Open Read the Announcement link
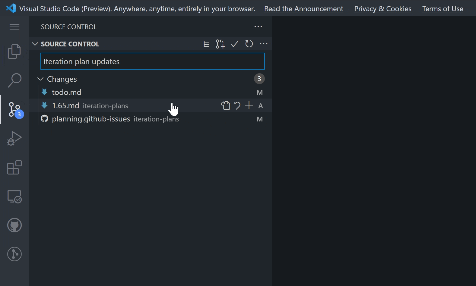 point(304,9)
